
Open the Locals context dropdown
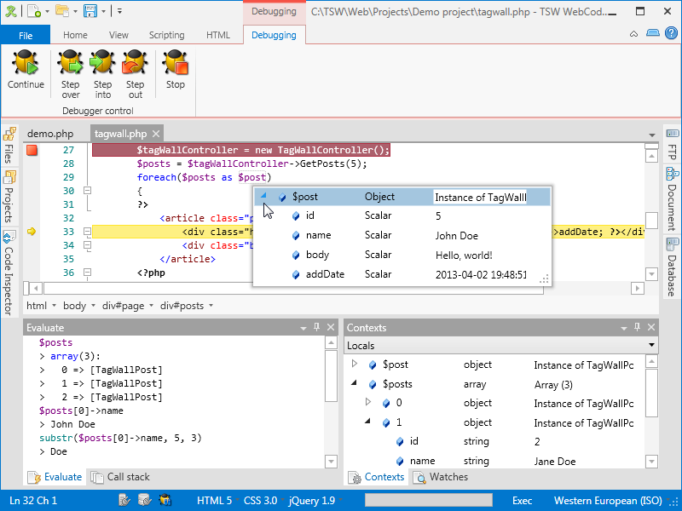(x=652, y=346)
